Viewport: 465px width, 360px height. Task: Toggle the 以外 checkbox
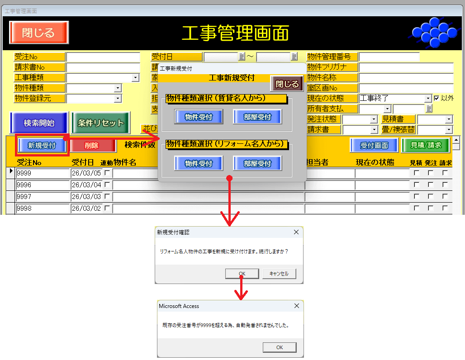pos(437,98)
